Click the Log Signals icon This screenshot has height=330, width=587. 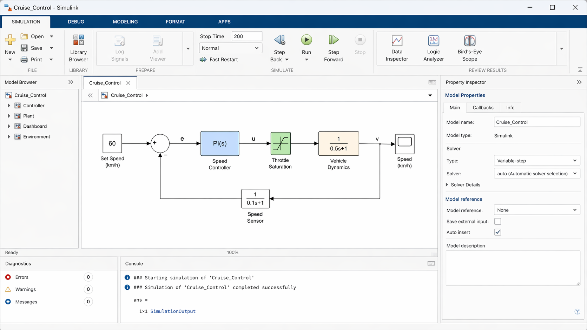click(120, 41)
